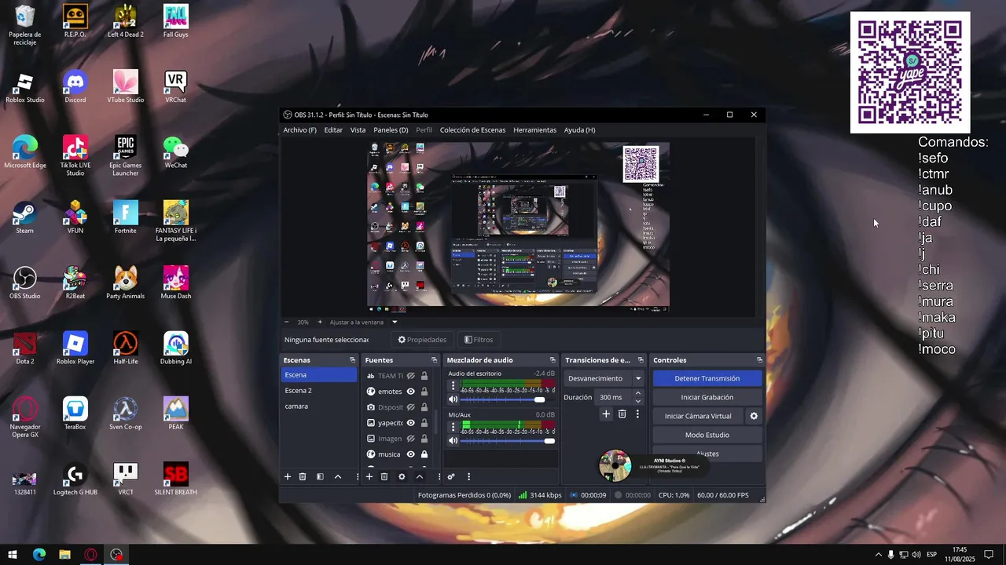This screenshot has width=1006, height=565.
Task: Hide the yapecito image source
Action: [410, 423]
